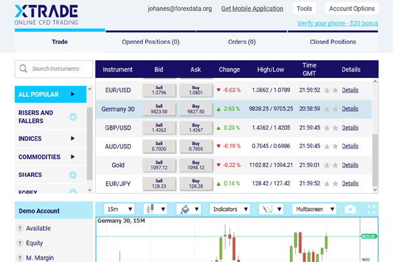The image size is (393, 262).
Task: Click the help icon next to Equity
Action: [20, 243]
